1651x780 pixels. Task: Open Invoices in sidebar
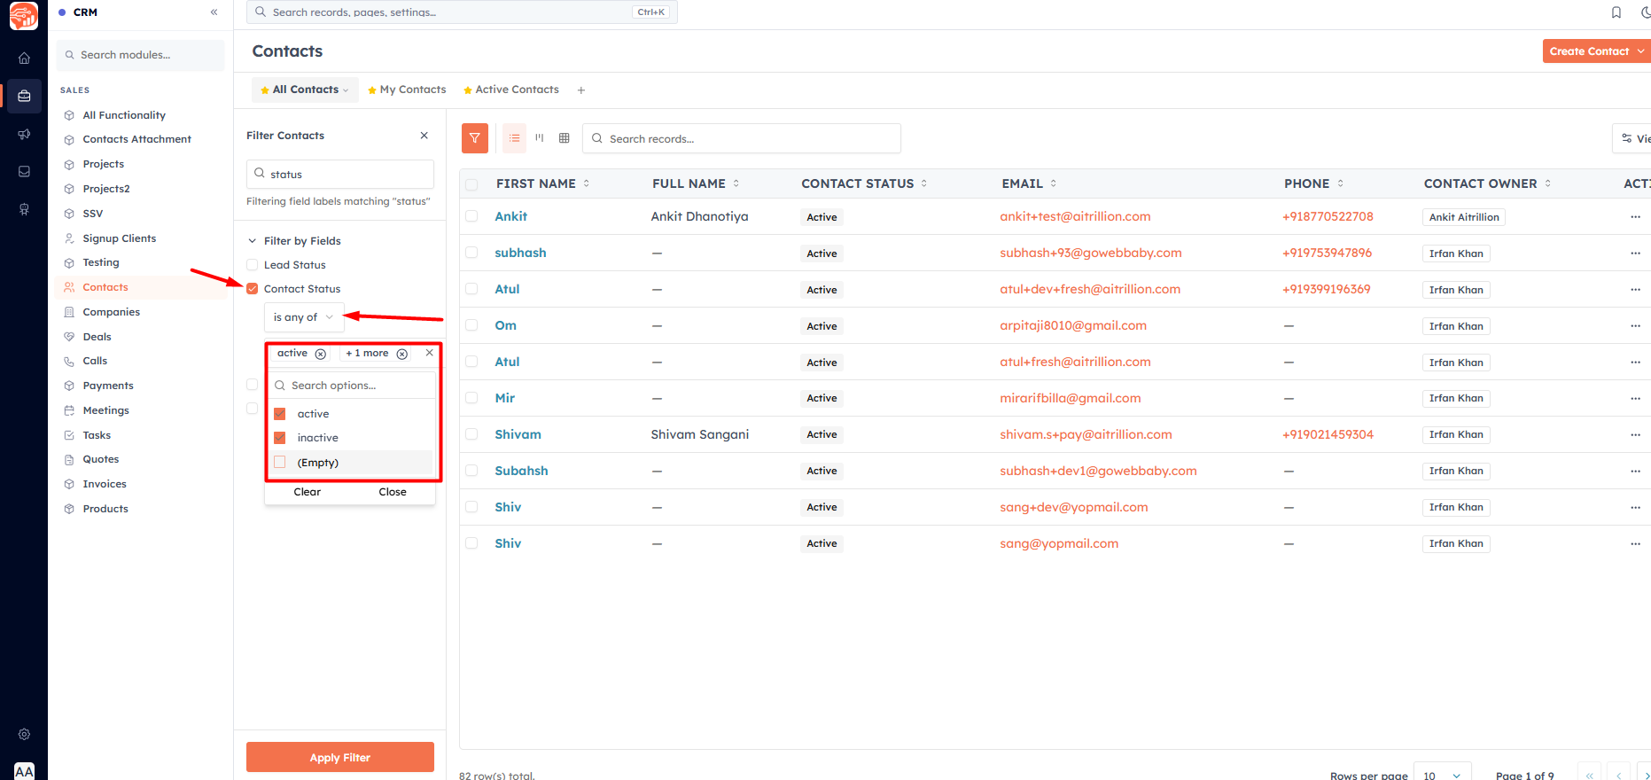pos(105,484)
